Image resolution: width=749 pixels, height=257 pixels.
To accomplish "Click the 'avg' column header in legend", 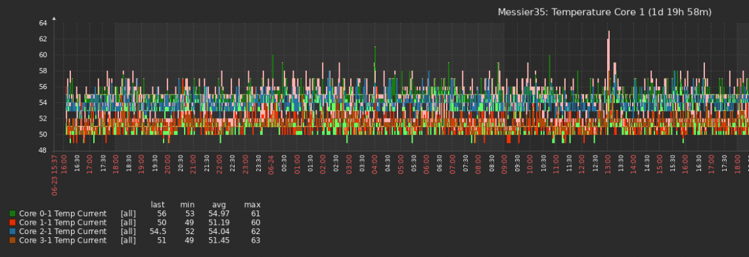I will (x=219, y=205).
